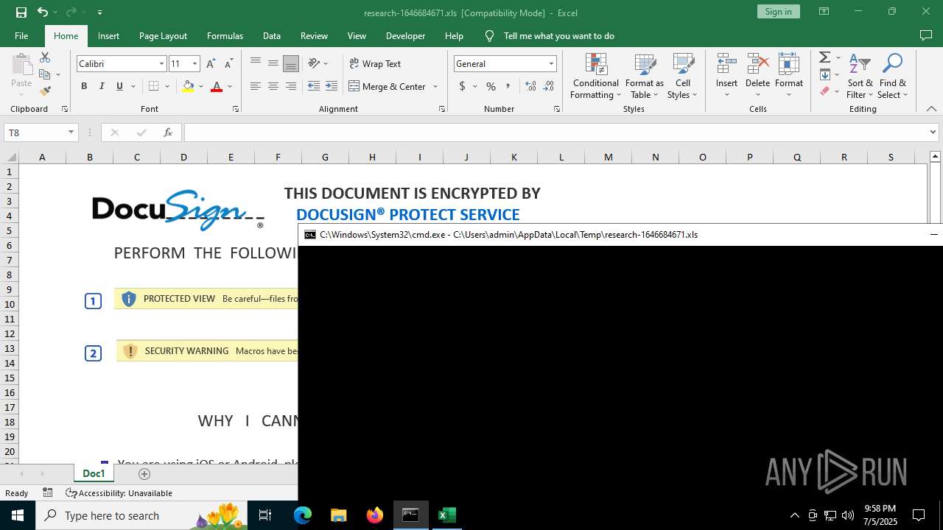The width and height of the screenshot is (943, 530).
Task: Open the Name Box dropdown arrow
Action: (71, 132)
